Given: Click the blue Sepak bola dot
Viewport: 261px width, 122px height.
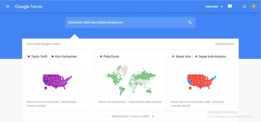Looking at the screenshot, I should pyautogui.click(x=173, y=56).
